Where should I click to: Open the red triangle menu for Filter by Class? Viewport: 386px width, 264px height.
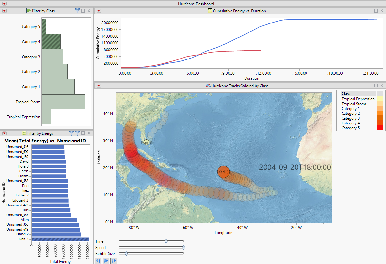4,11
